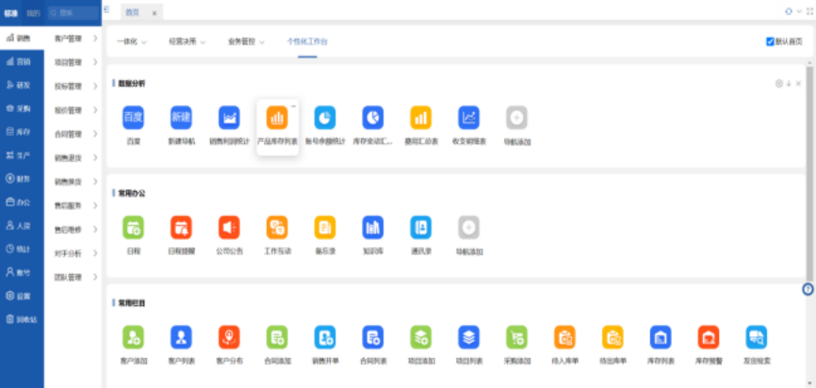Expand the 一体化 dropdown

[132, 42]
